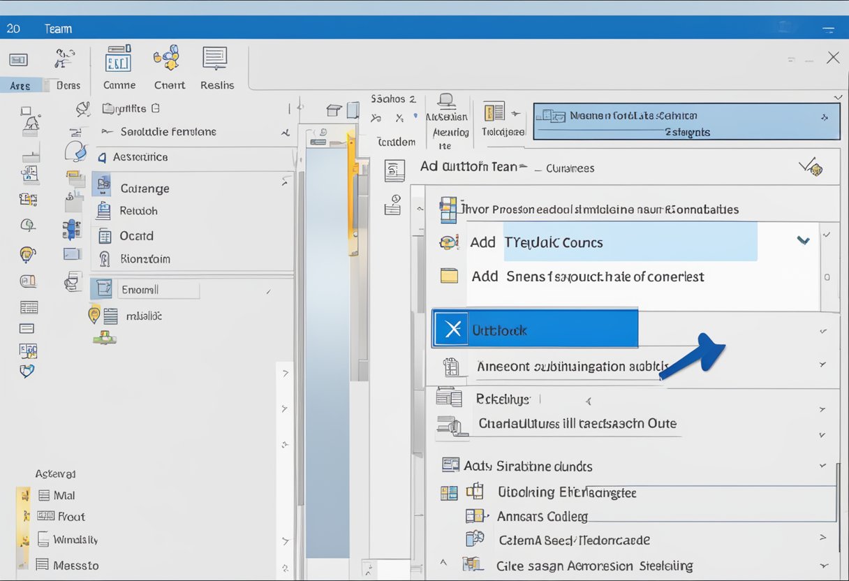
Task: Click the lightbulb idea icon in the left strip
Action: 28,254
